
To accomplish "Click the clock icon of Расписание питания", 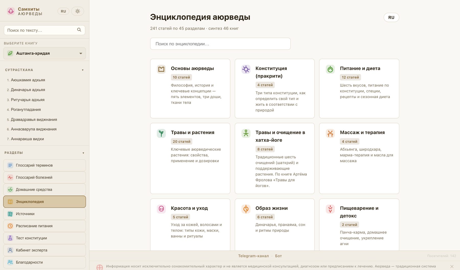I will point(10,226).
